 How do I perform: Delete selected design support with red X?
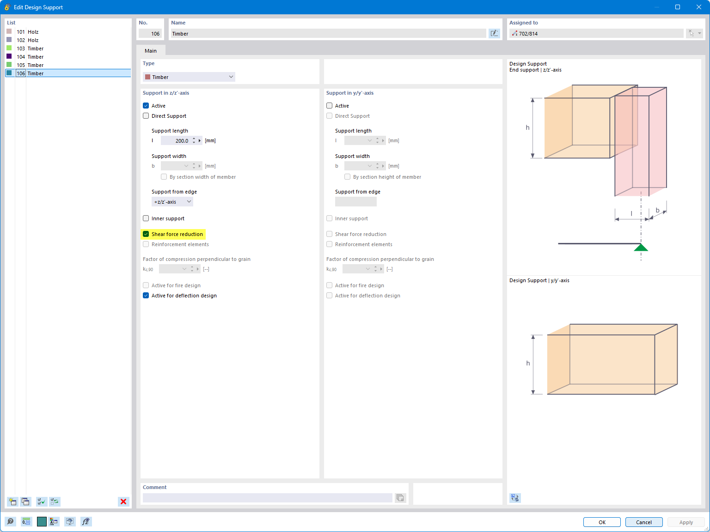[x=123, y=502]
